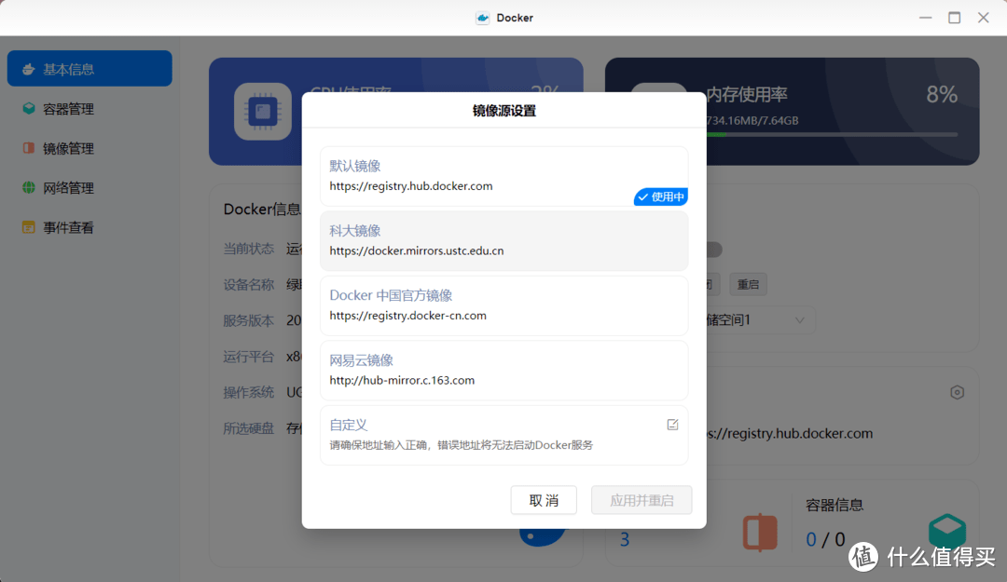Click the red image icon near count 3
The height and width of the screenshot is (582, 1007).
[760, 532]
